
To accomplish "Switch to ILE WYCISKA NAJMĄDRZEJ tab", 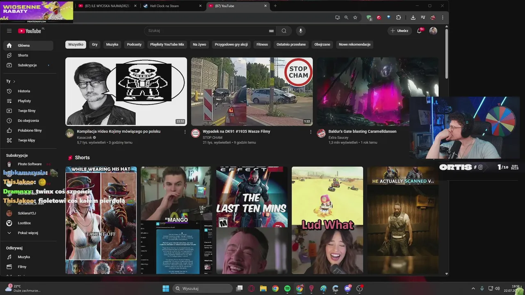I will [x=107, y=6].
